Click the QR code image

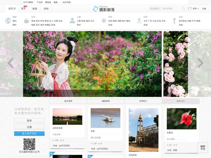coord(29,144)
